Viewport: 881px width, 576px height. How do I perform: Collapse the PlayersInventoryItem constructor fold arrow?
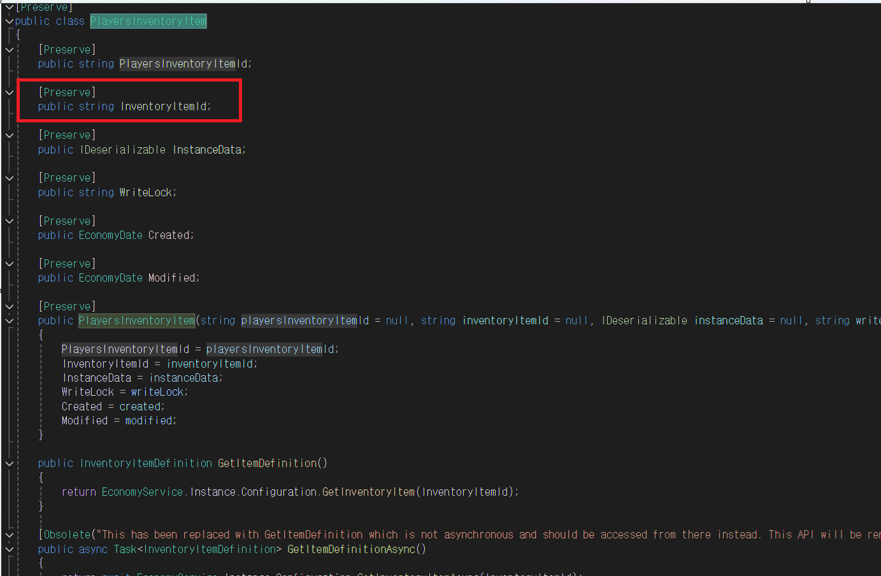10,320
